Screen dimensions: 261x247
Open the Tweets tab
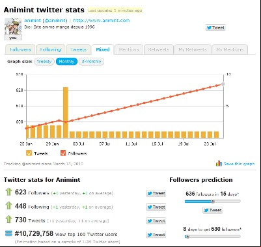pos(78,49)
